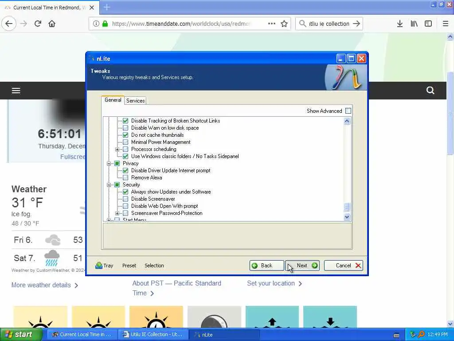Bookmark this page with star icon
Viewport: 454px width, 341px height.
point(284,24)
